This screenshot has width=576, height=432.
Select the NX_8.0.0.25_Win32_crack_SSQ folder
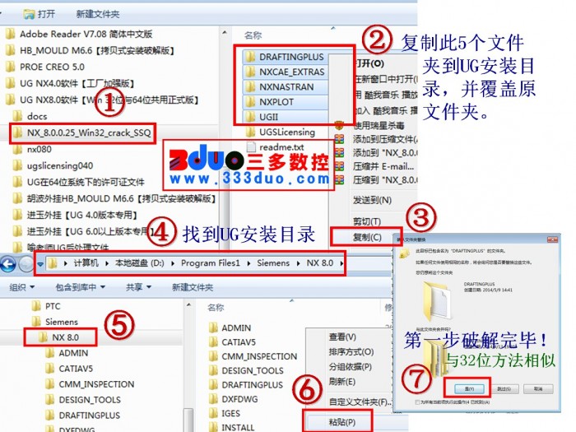(x=82, y=133)
